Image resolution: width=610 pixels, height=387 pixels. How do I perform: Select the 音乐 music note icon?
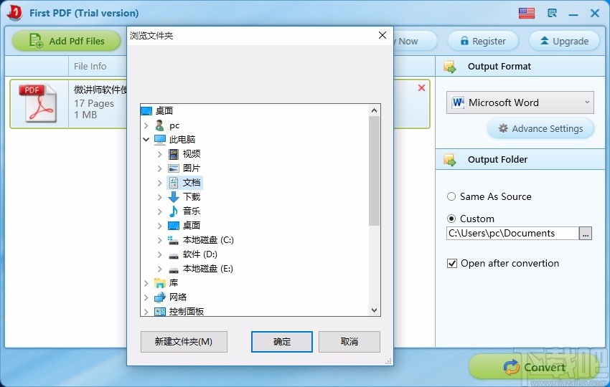(x=174, y=211)
